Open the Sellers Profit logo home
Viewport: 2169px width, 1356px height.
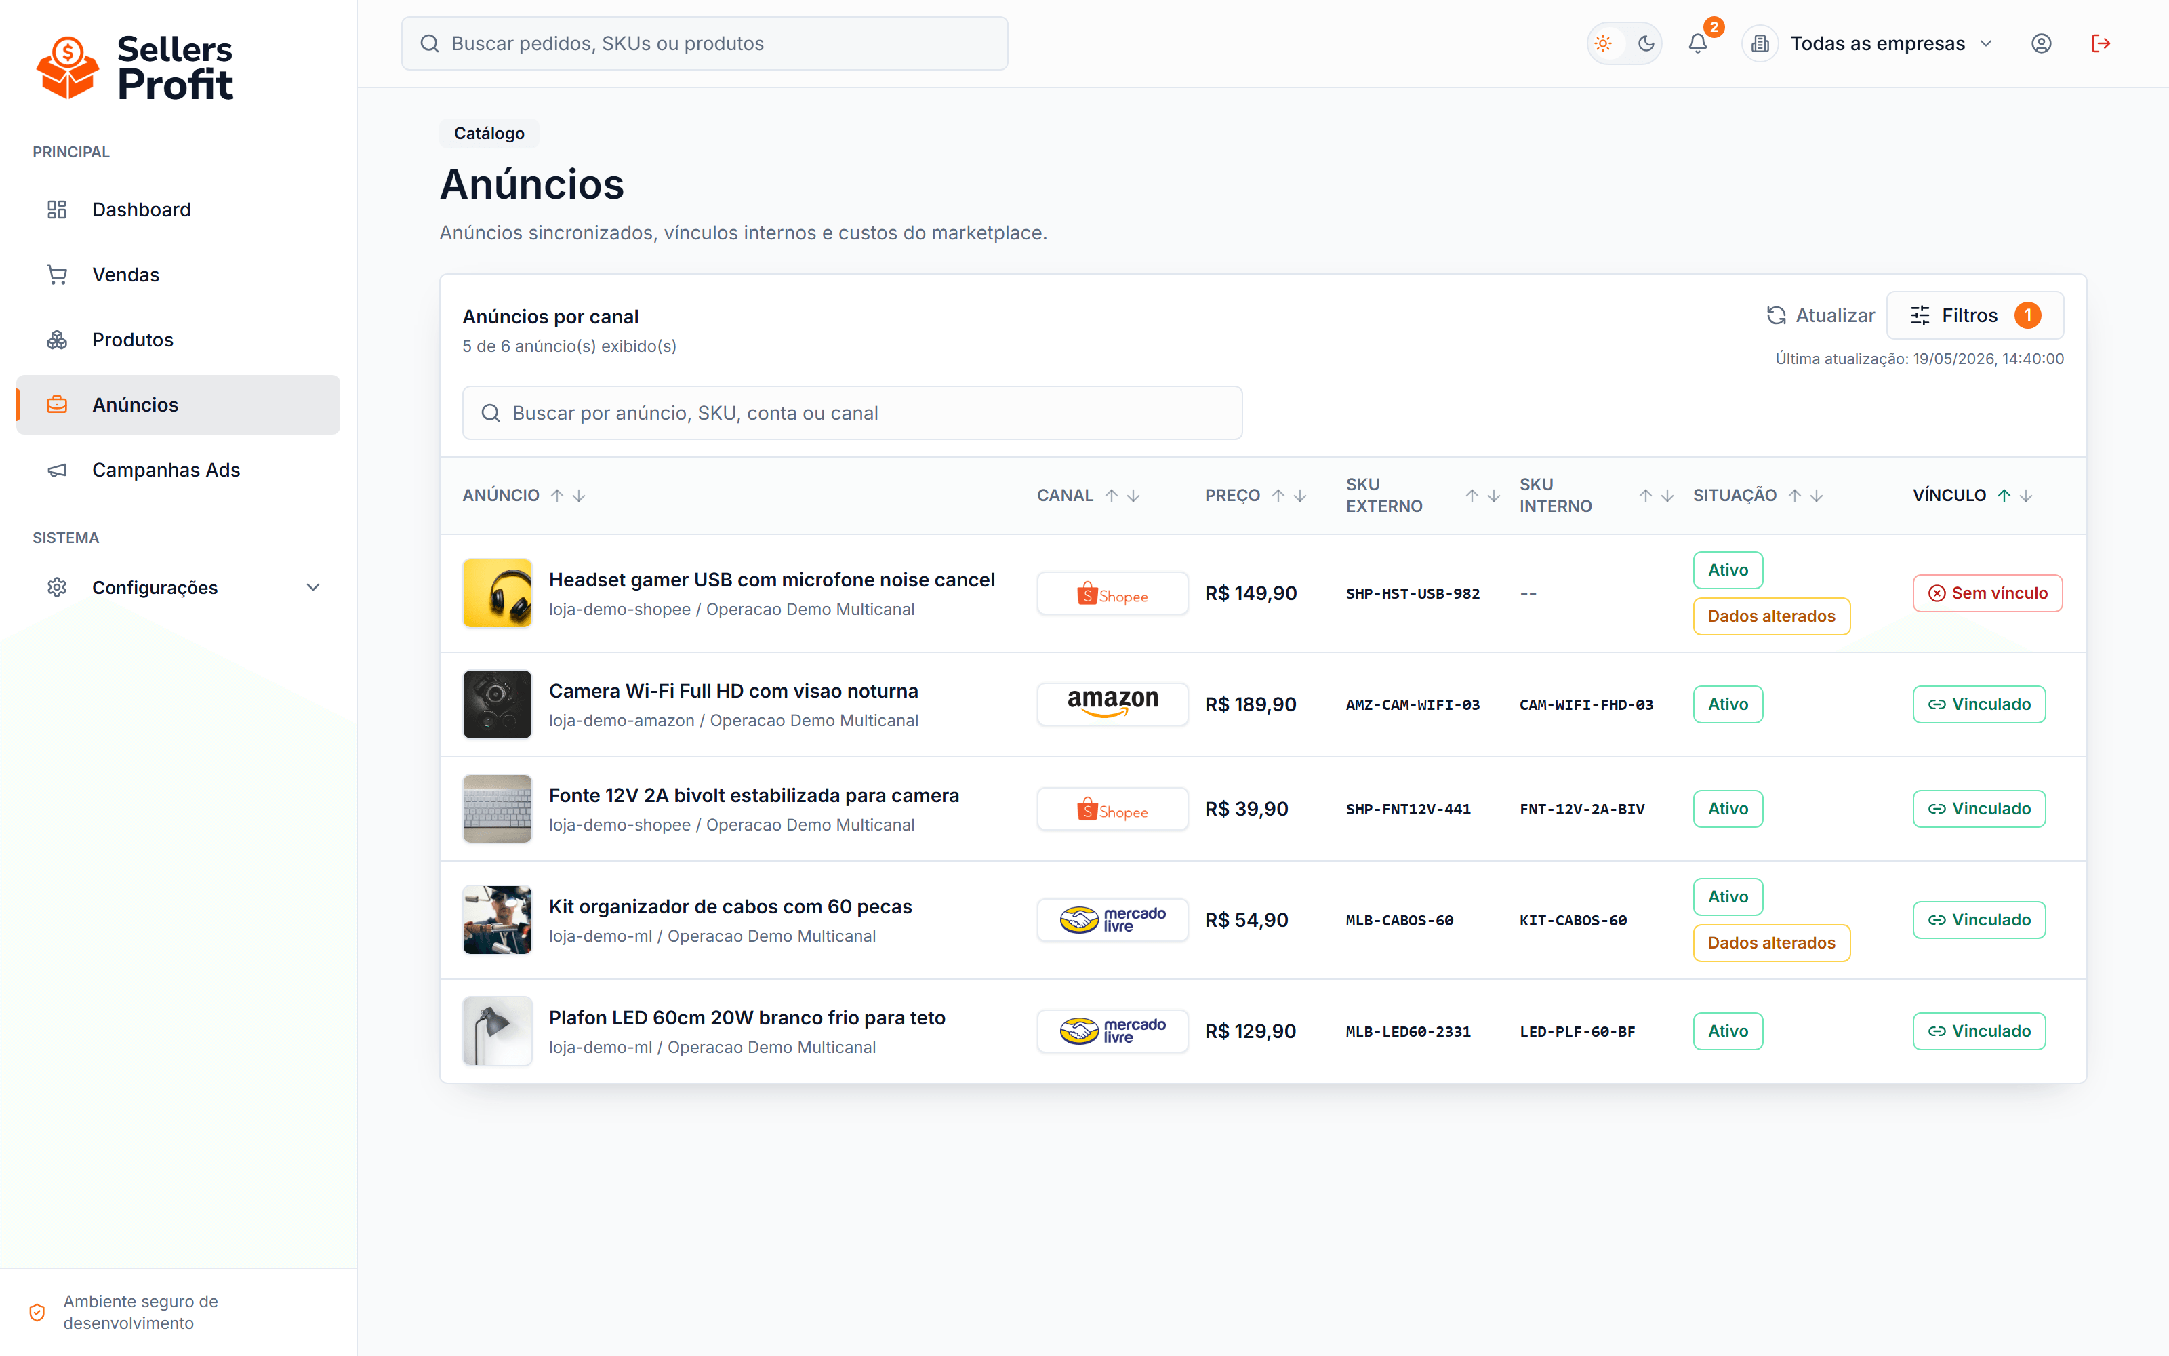coord(134,67)
